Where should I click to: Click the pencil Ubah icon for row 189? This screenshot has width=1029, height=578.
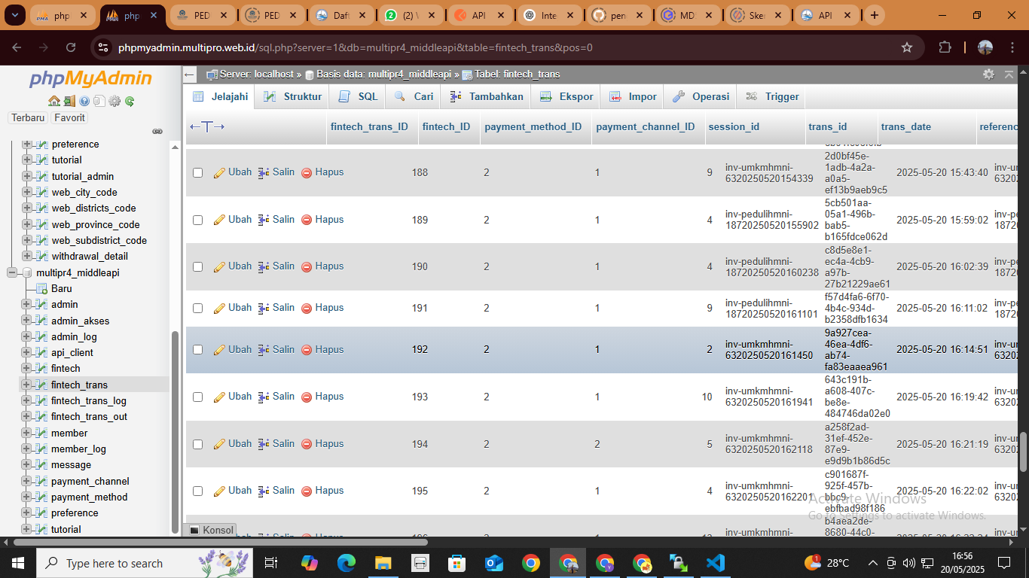219,220
